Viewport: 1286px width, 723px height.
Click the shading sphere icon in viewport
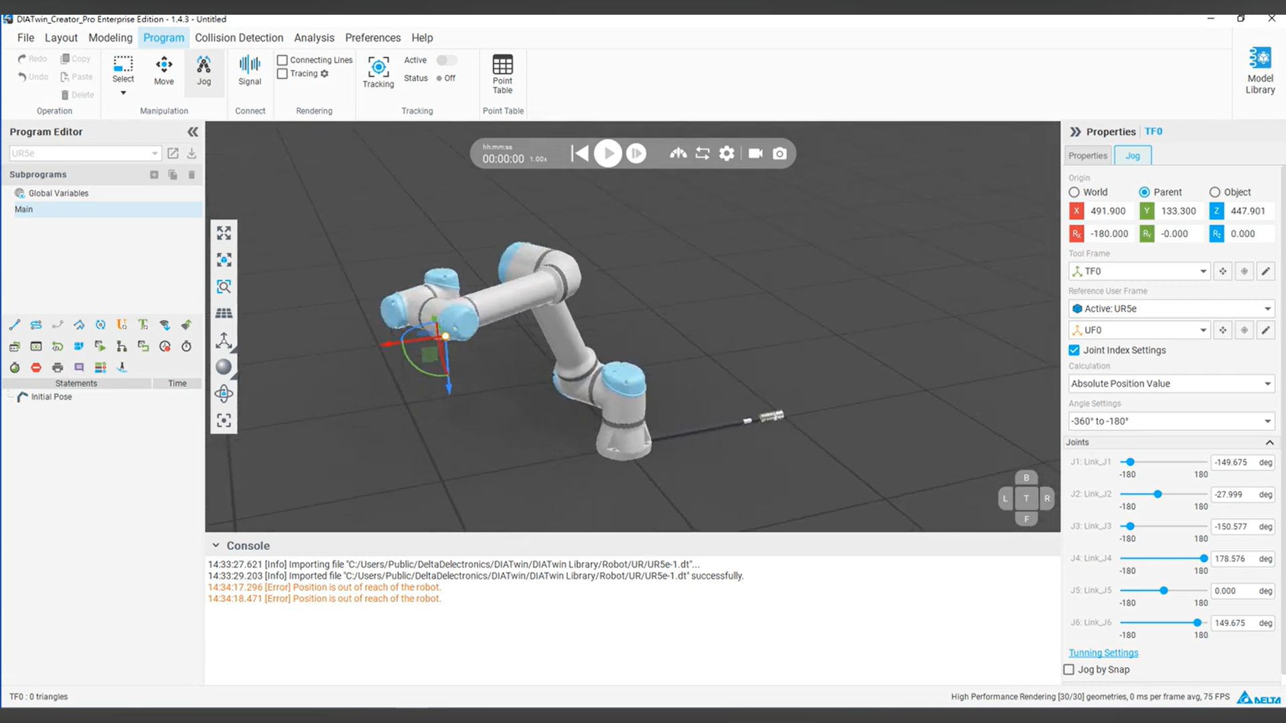coord(224,367)
